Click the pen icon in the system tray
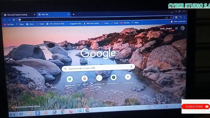Screen dimensions: 210x118 tap(153, 107)
